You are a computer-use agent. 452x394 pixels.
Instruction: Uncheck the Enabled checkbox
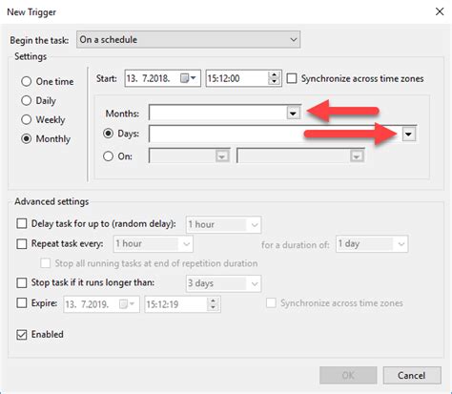22,335
